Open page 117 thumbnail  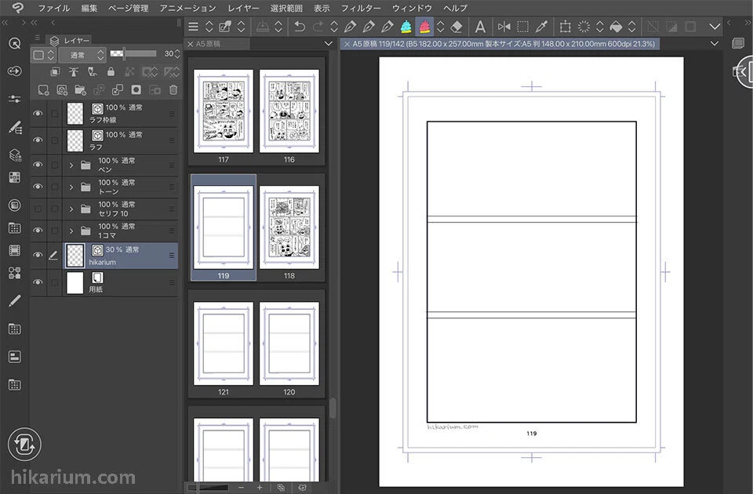pyautogui.click(x=224, y=111)
